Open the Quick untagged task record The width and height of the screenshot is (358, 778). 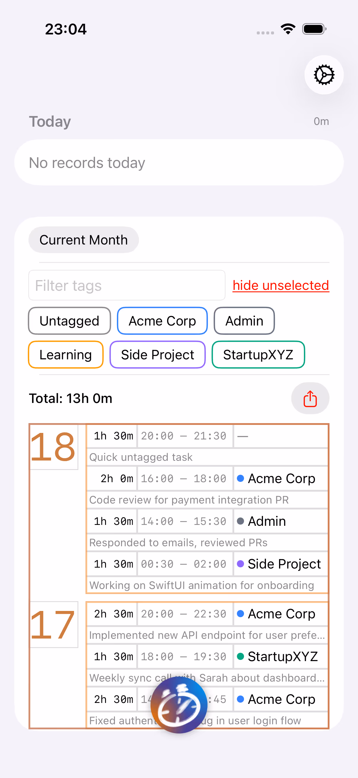tap(207, 457)
